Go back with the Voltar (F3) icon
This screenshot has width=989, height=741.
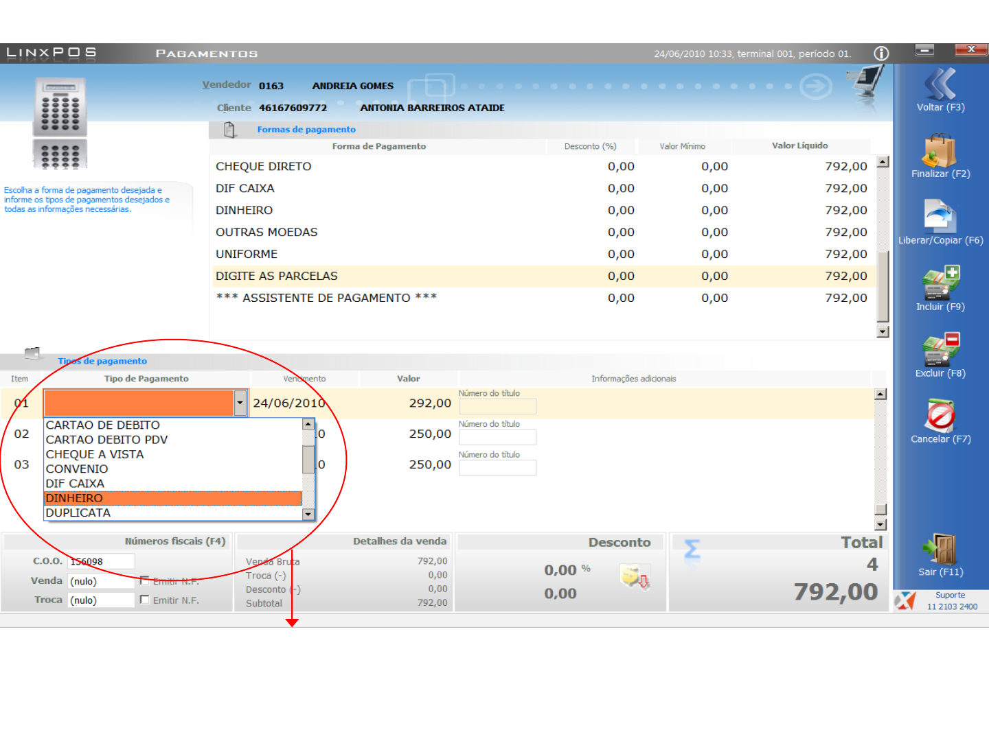coord(940,84)
